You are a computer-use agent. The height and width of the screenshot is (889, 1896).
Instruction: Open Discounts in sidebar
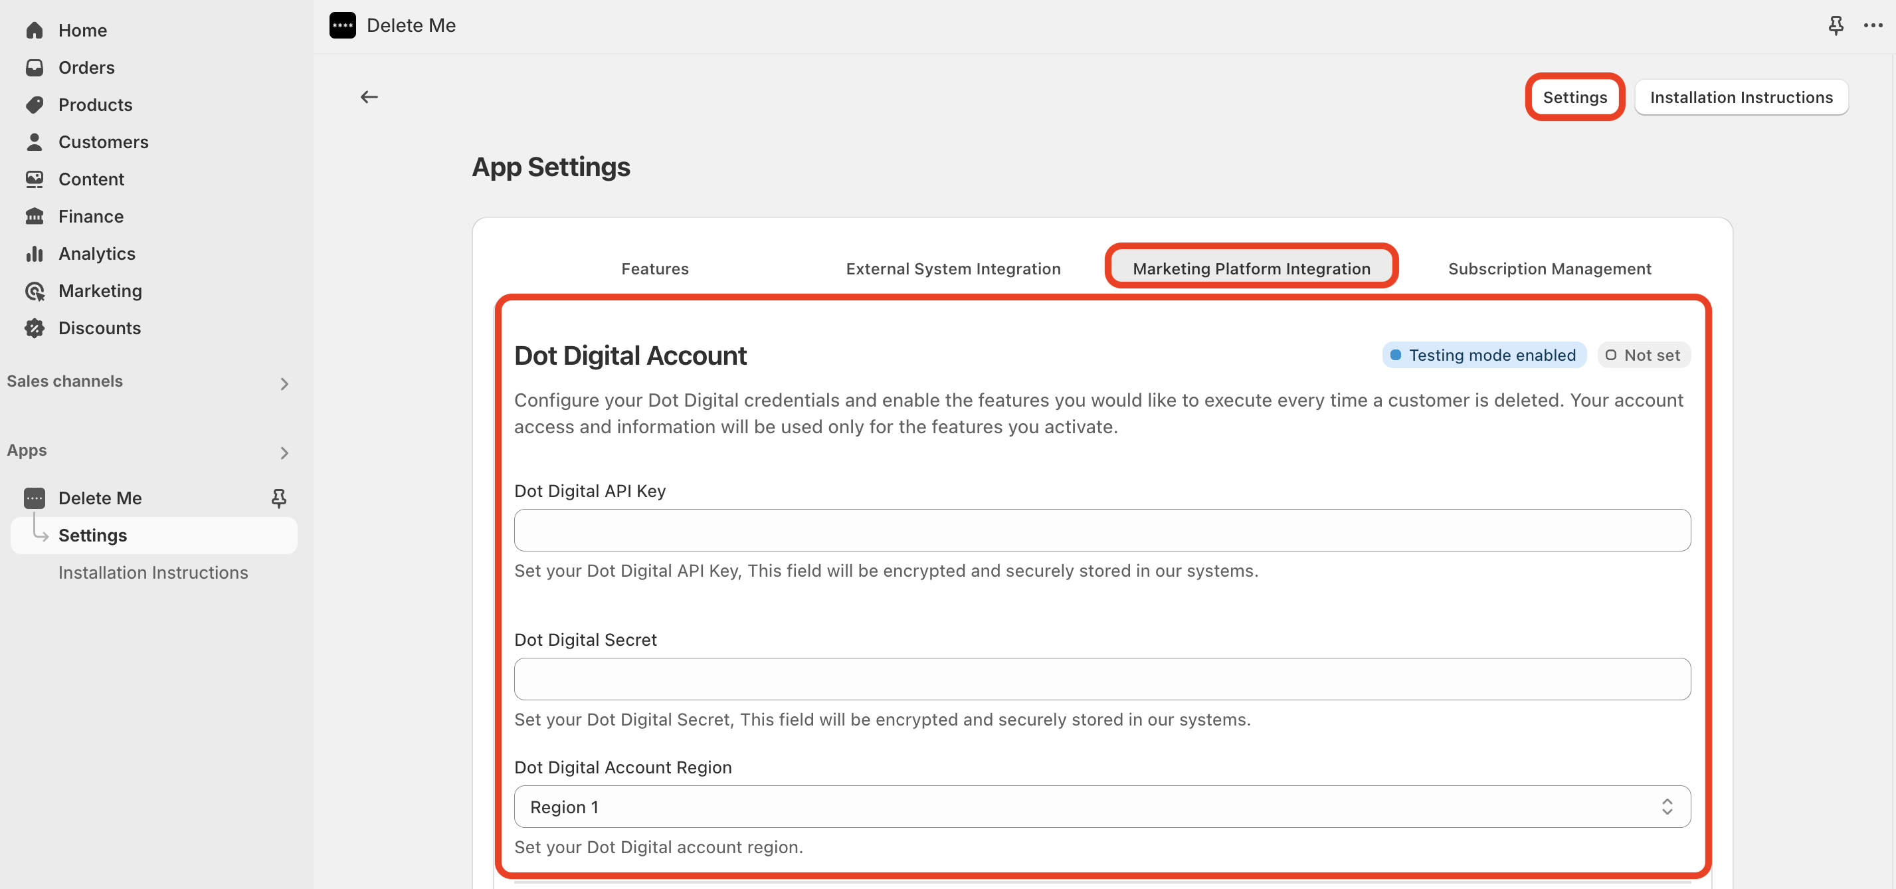coord(100,328)
